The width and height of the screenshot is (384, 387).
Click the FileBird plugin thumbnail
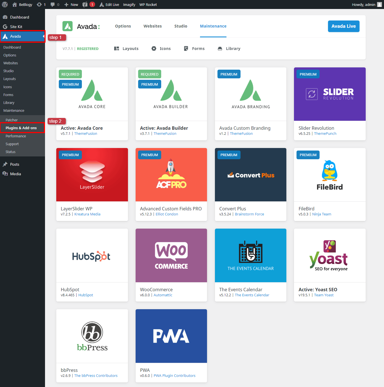tap(330, 175)
